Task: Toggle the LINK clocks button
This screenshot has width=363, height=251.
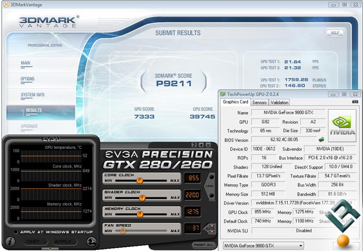Action: tap(211, 186)
